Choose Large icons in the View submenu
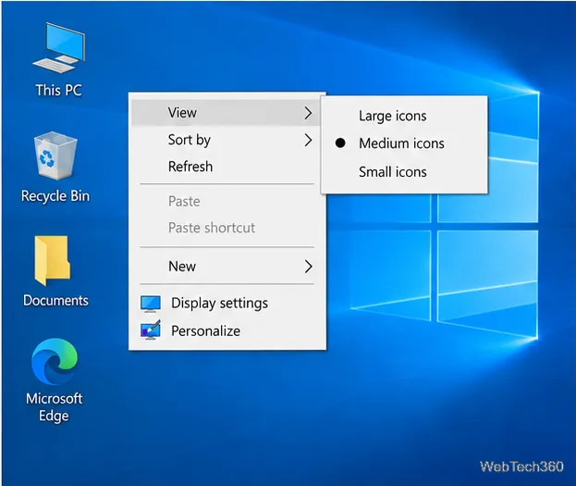This screenshot has width=576, height=486. click(404, 116)
